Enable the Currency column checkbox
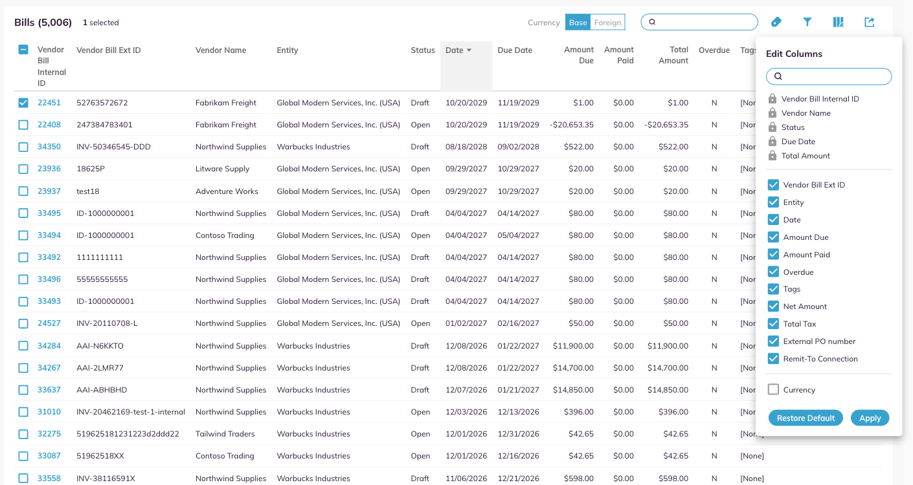913x485 pixels. tap(773, 389)
